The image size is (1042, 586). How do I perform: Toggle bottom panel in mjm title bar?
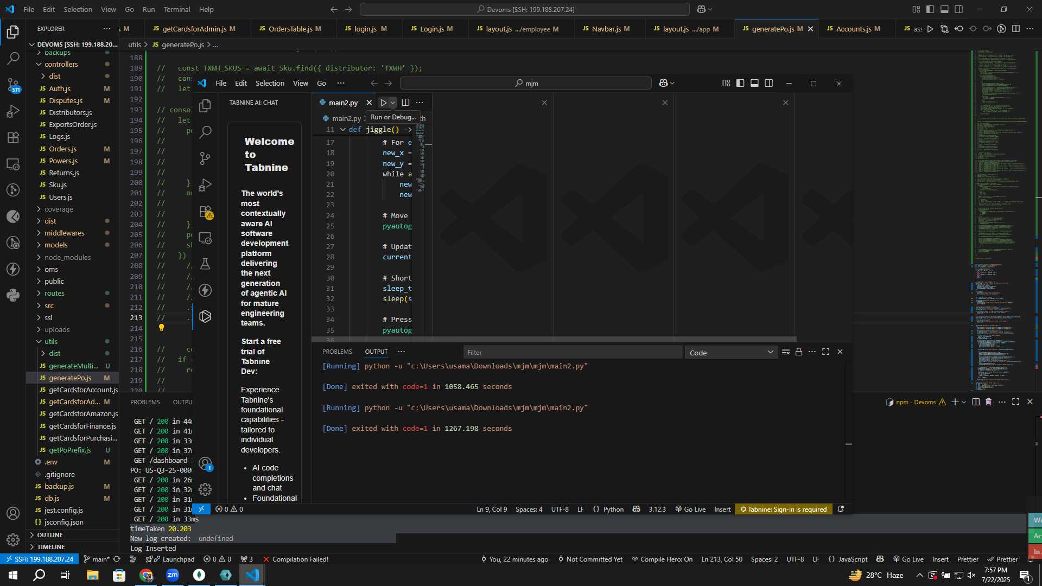[754, 83]
